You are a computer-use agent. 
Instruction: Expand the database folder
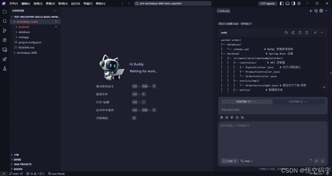35,32
